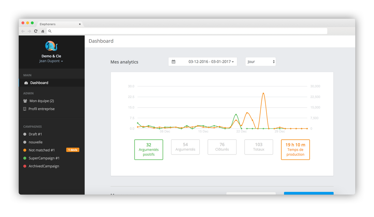Click the tallest orange peak on the chart
Viewport: 374px width, 217px height.
click(263, 93)
